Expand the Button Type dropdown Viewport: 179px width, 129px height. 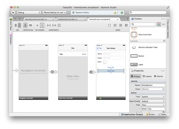point(153,97)
